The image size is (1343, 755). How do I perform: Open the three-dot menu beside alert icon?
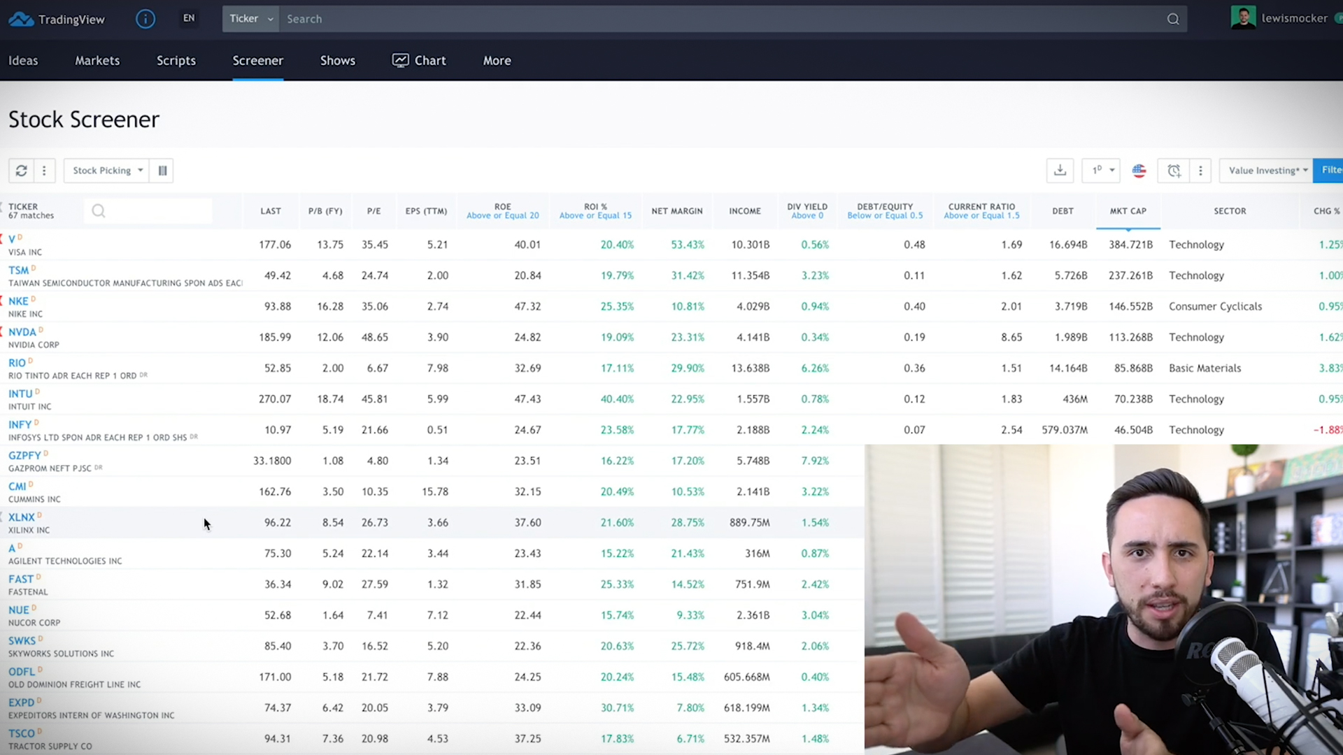point(1200,171)
